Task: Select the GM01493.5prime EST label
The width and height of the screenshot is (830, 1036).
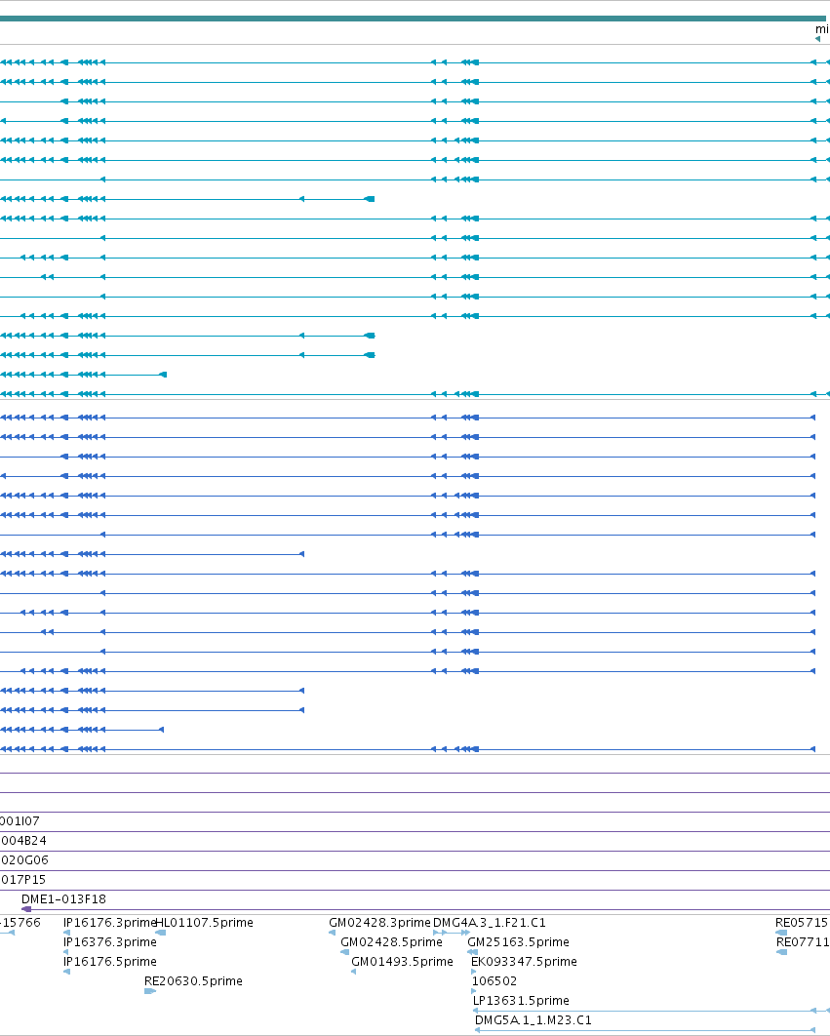Action: (402, 961)
